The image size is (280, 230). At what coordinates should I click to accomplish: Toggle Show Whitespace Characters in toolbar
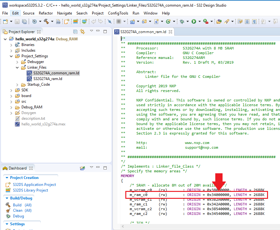254,21
